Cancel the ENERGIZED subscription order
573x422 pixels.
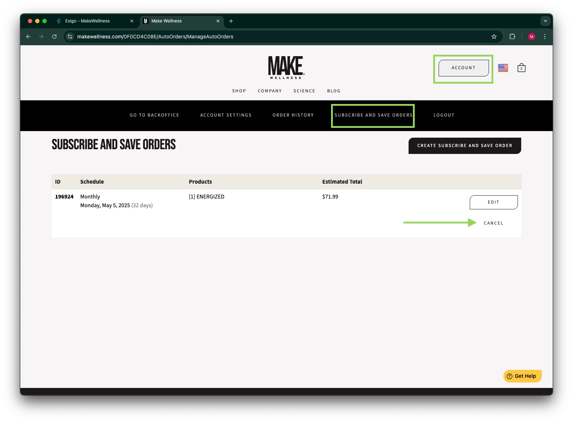click(493, 223)
